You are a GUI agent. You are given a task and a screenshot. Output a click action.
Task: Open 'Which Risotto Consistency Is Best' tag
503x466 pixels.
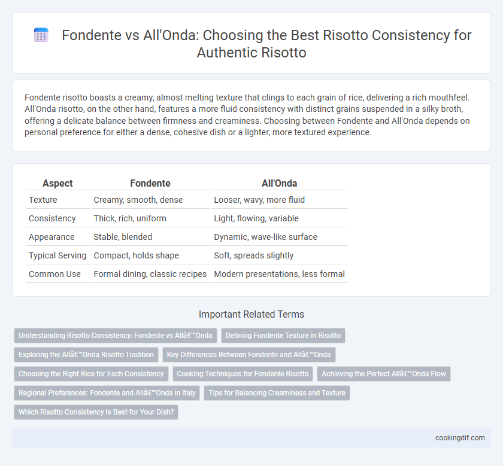[x=96, y=412]
